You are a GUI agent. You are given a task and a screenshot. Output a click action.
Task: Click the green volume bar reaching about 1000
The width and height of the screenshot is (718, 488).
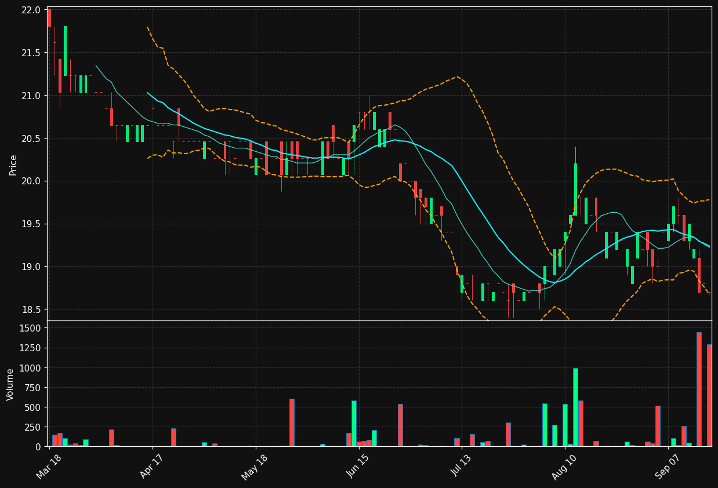575,407
